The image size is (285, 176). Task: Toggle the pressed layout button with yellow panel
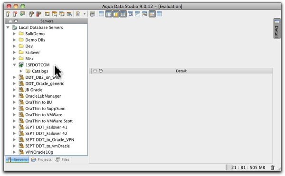click(116, 14)
